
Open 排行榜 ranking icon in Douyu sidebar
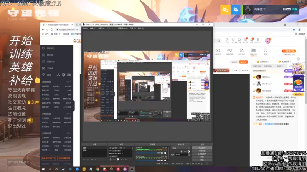coord(43,55)
